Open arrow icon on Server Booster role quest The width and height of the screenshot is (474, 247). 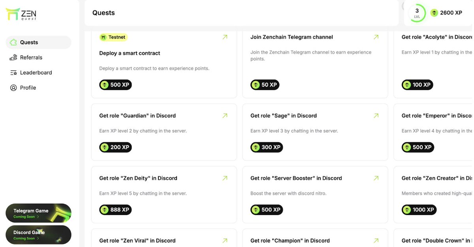pyautogui.click(x=376, y=178)
